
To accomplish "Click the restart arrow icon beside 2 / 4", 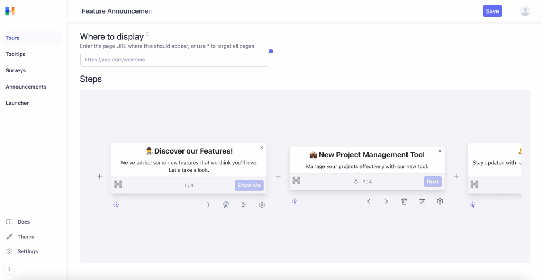I will click(356, 181).
